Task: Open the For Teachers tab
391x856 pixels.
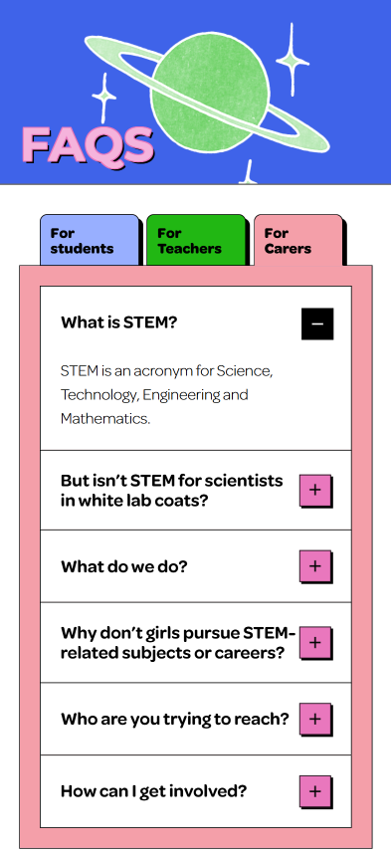Action: click(x=196, y=240)
